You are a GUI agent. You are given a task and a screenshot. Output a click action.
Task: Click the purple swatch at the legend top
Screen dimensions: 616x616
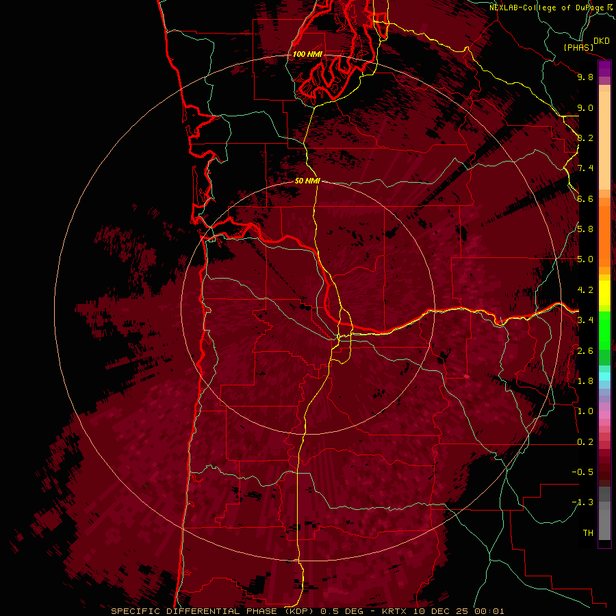pyautogui.click(x=604, y=68)
